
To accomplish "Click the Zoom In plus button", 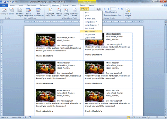I will [165, 117].
